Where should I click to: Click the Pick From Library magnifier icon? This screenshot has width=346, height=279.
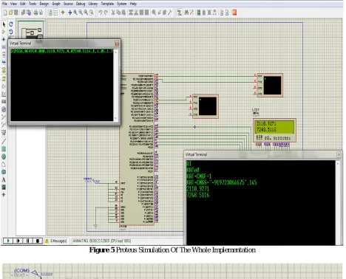(x=154, y=13)
